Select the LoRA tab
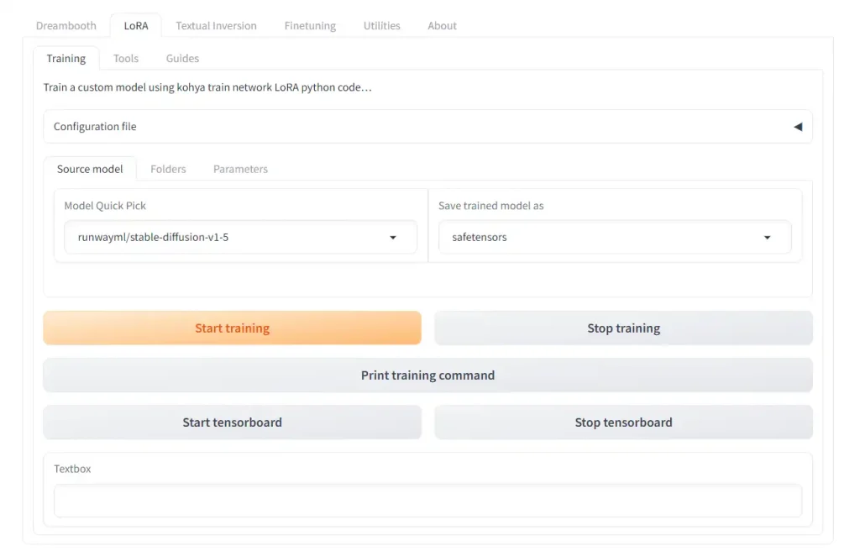Screen dimensions: 860x551 point(135,26)
